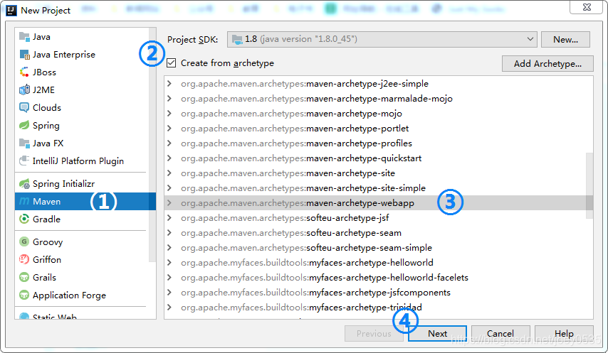Choose the Grails icon

point(24,277)
